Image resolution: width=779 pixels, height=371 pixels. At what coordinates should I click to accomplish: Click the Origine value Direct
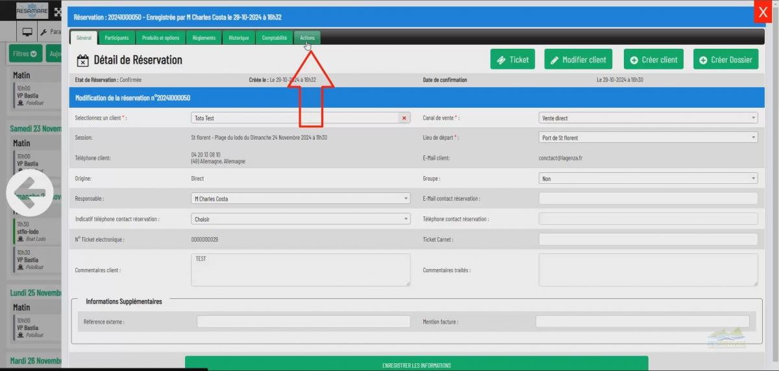[197, 178]
